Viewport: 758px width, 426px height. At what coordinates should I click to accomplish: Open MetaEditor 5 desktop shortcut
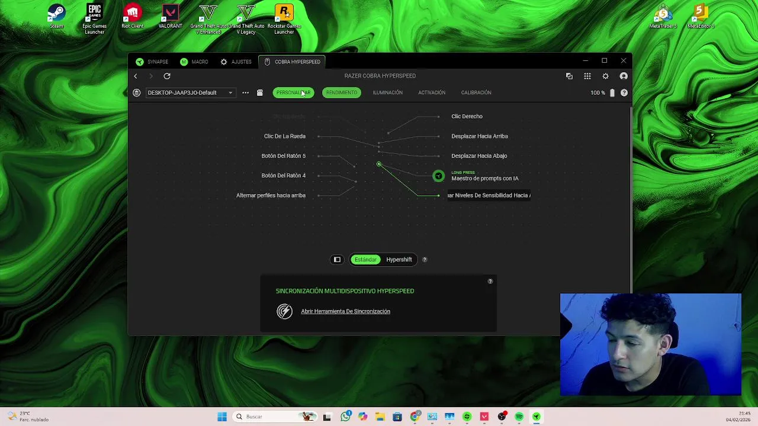[701, 16]
